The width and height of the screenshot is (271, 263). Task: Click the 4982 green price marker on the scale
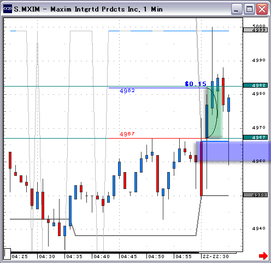pyautogui.click(x=255, y=85)
